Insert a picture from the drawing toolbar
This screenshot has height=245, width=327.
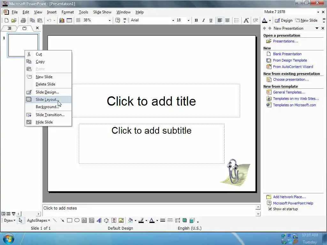point(121,220)
